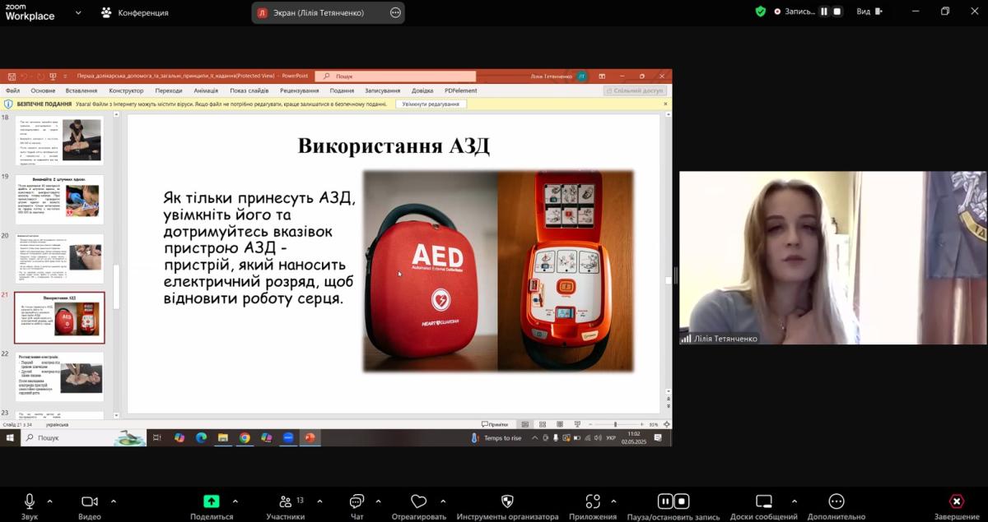Click the Пошук search box in taskbar
Image resolution: width=988 pixels, height=522 pixels.
pos(82,438)
